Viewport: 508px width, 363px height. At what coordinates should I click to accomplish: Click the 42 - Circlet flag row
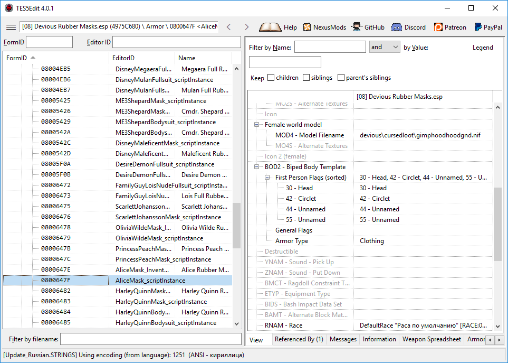coord(370,199)
